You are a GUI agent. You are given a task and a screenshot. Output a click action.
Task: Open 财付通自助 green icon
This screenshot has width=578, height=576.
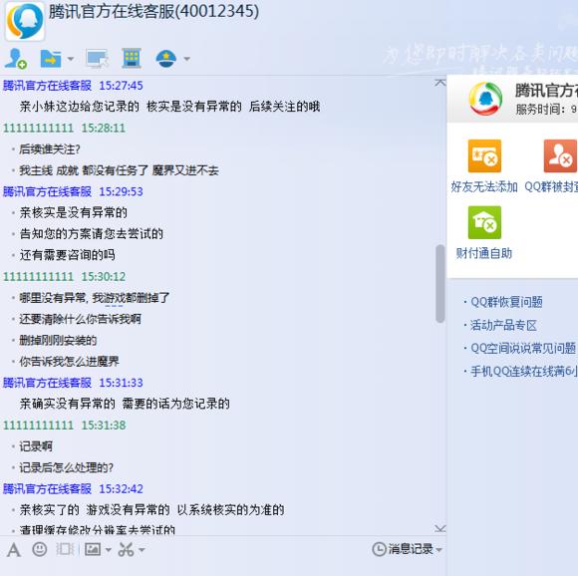tap(484, 222)
